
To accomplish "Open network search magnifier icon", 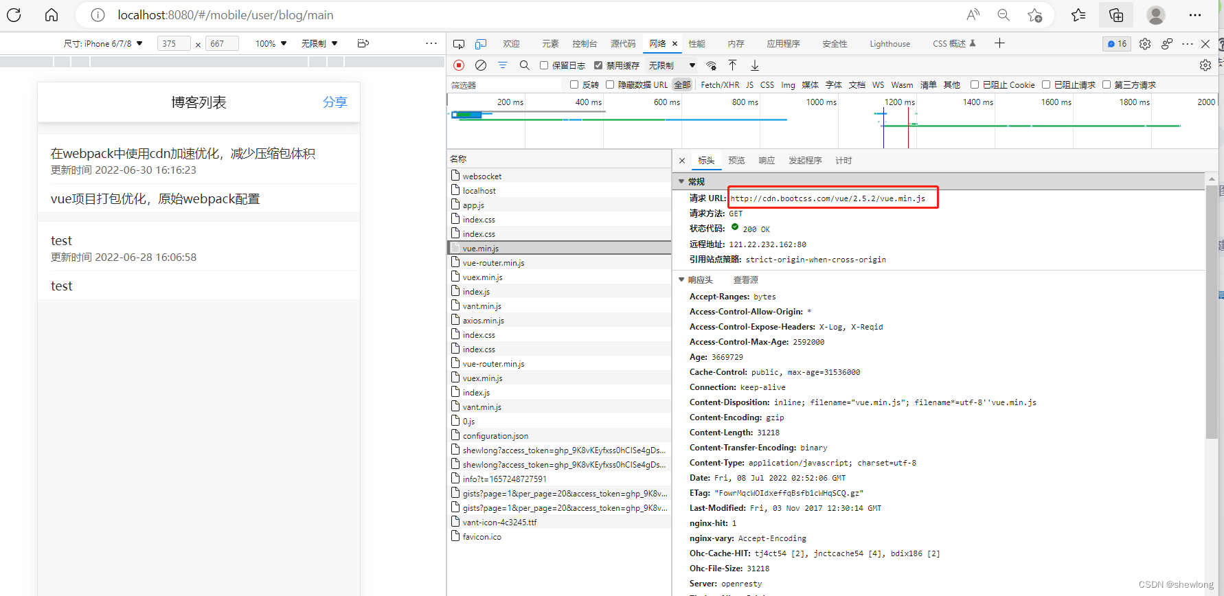I will point(525,65).
